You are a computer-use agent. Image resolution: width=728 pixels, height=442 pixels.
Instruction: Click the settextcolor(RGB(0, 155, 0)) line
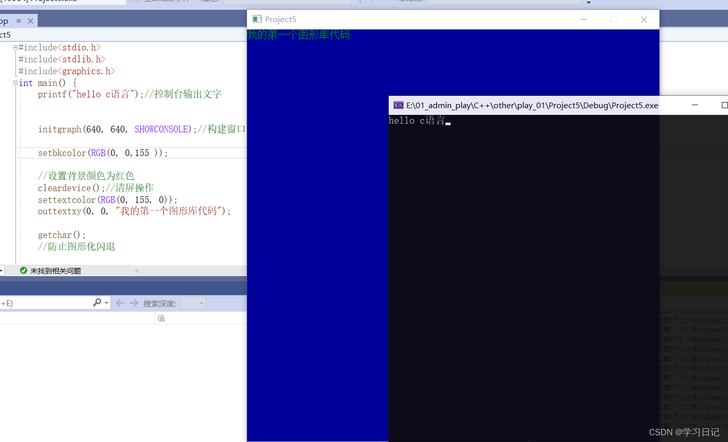click(x=107, y=200)
